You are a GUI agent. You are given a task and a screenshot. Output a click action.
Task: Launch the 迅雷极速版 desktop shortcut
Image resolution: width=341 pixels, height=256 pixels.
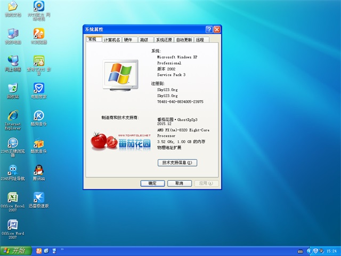pos(38,196)
